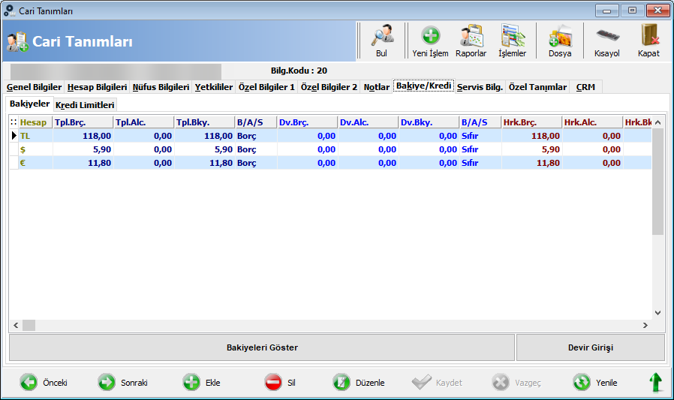The width and height of the screenshot is (674, 400).
Task: Click the horizontal scrollbar thumb
Action: (x=29, y=325)
